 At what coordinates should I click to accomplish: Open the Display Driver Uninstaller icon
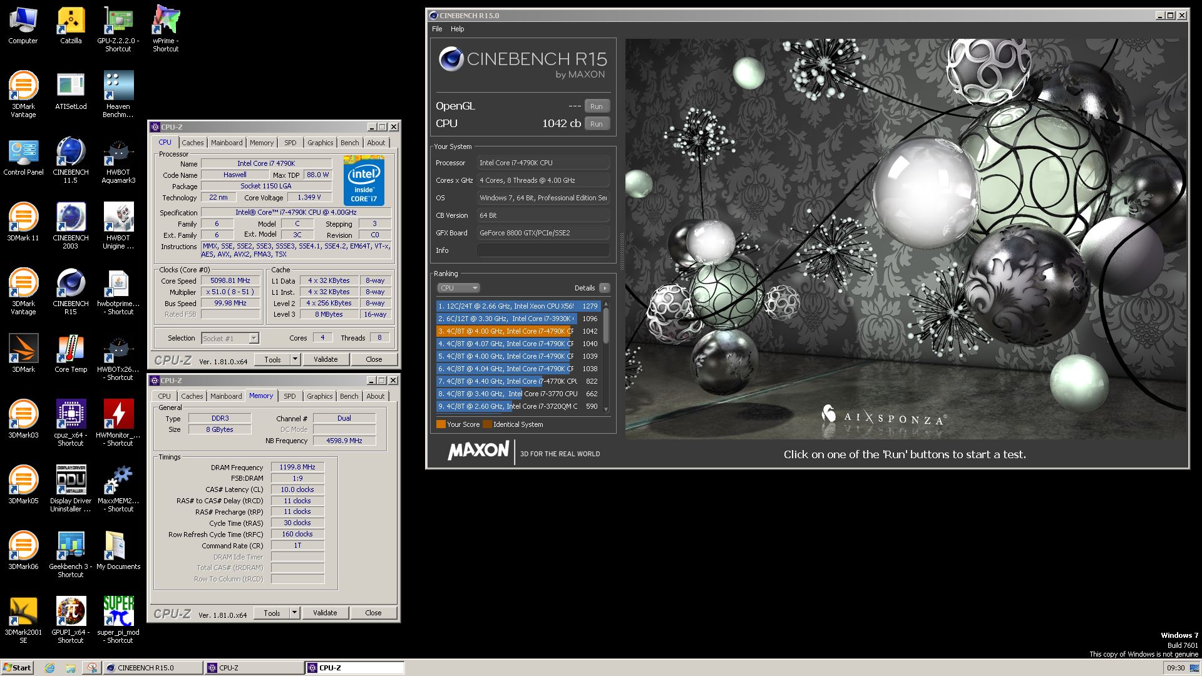[71, 489]
